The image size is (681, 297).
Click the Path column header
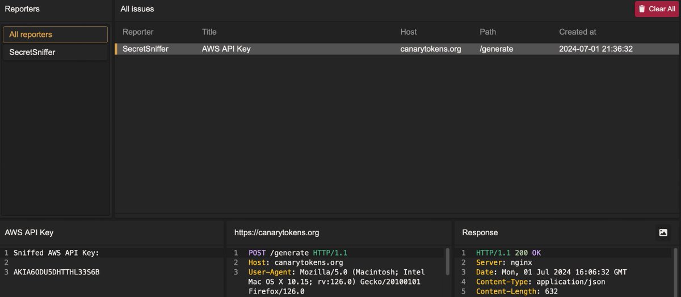pos(487,32)
